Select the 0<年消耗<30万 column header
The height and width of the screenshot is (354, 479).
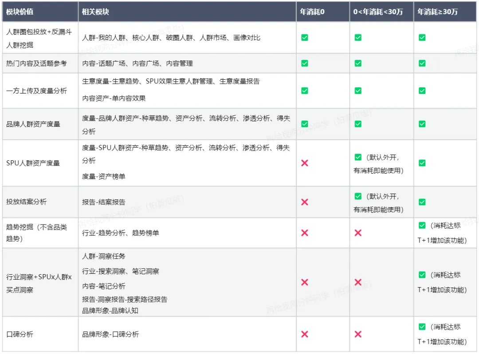pyautogui.click(x=378, y=12)
